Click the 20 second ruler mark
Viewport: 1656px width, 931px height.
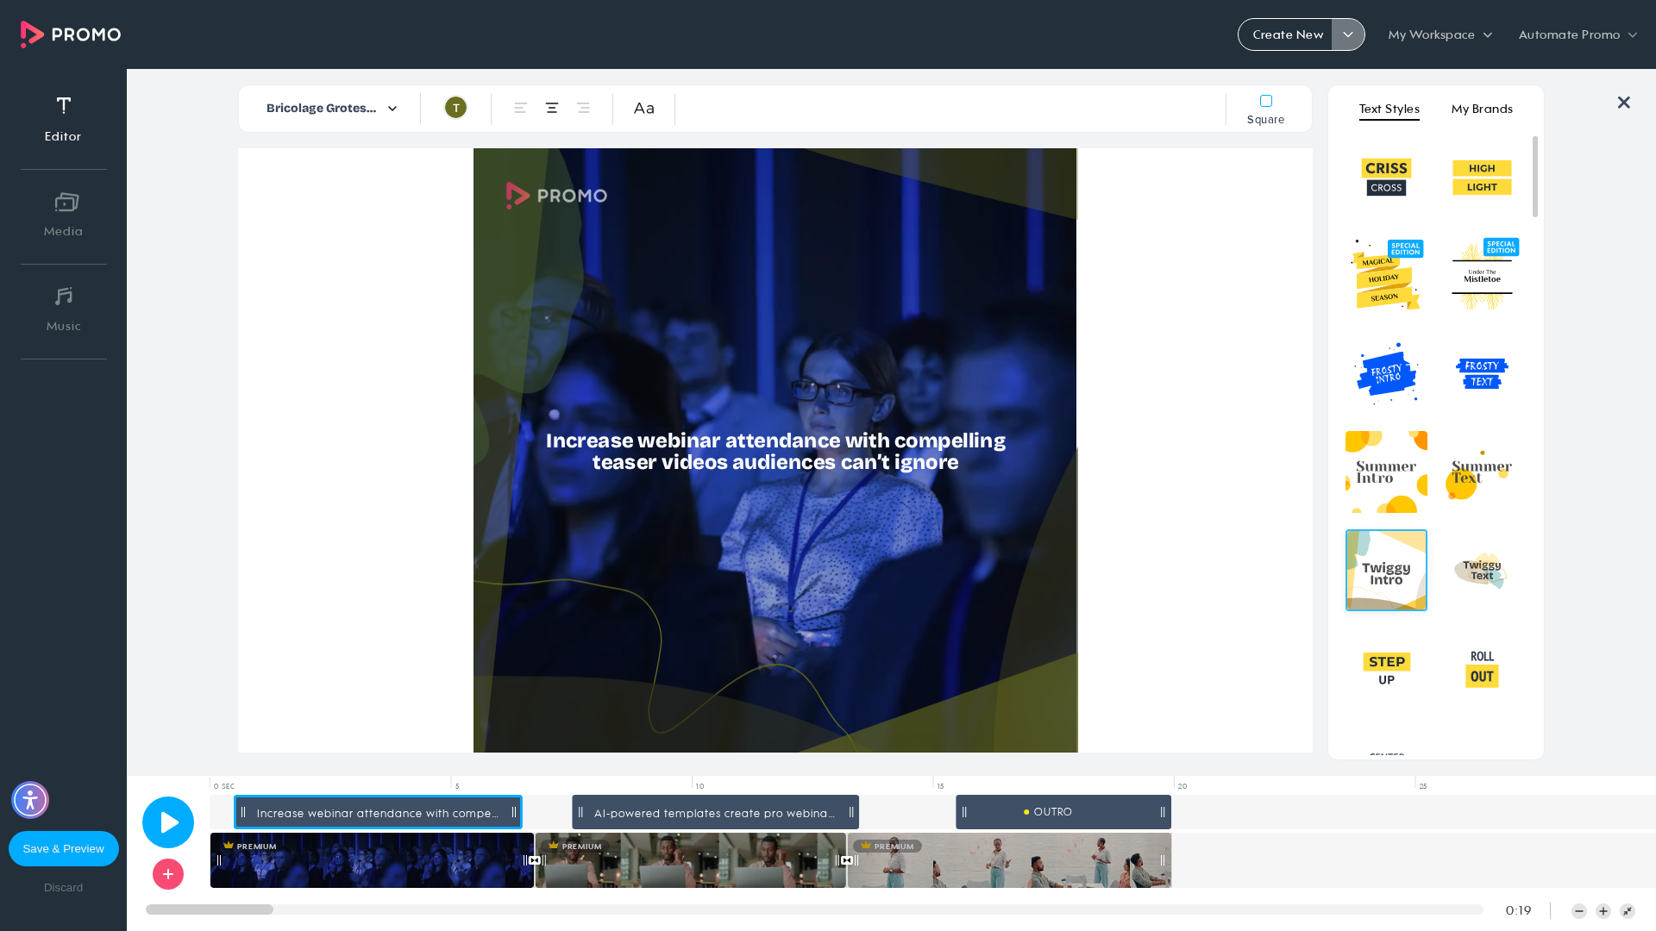pos(1182,786)
